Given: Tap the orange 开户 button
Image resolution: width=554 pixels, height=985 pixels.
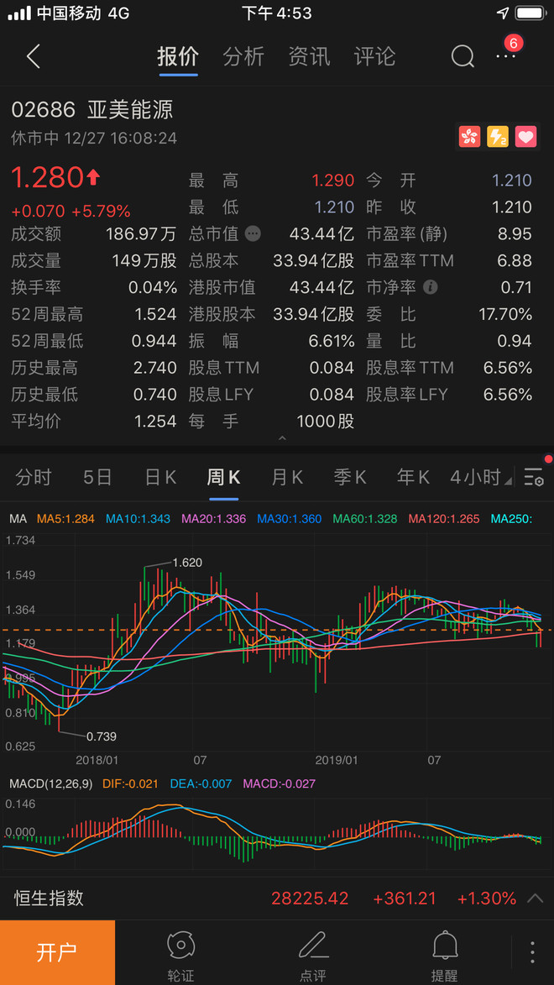Looking at the screenshot, I should coord(57,952).
